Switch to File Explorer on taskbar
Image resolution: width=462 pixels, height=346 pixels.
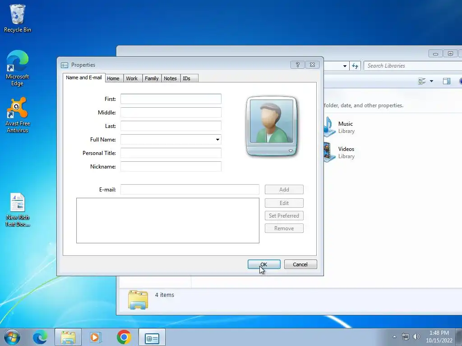click(68, 337)
